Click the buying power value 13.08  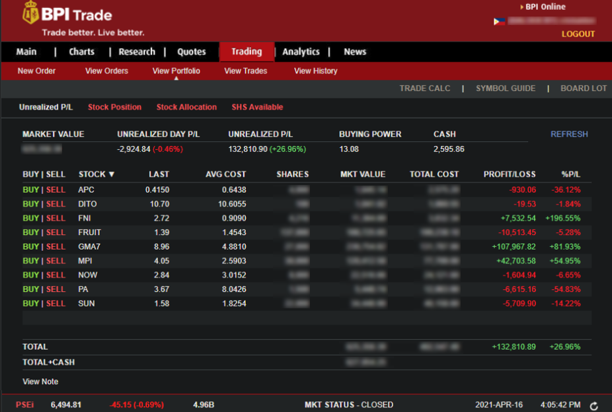click(x=349, y=149)
